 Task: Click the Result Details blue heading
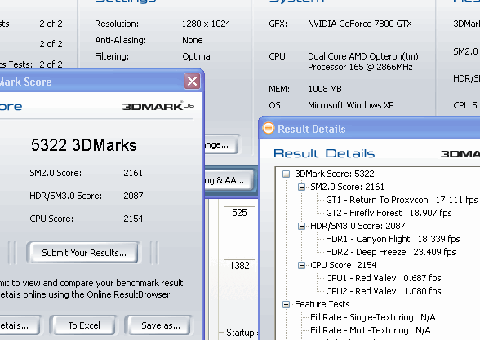(x=324, y=153)
